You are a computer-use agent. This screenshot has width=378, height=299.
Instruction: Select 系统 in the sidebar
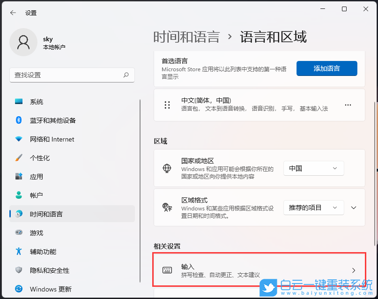[x=36, y=102]
